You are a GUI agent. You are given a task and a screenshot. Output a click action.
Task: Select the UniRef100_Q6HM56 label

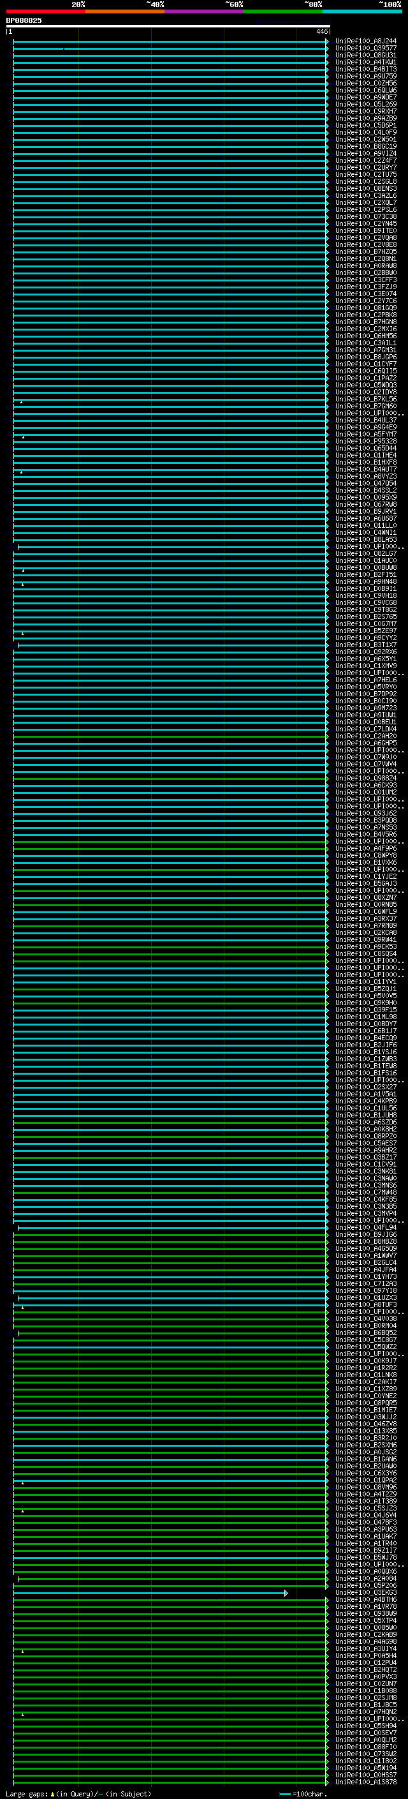pyautogui.click(x=365, y=336)
